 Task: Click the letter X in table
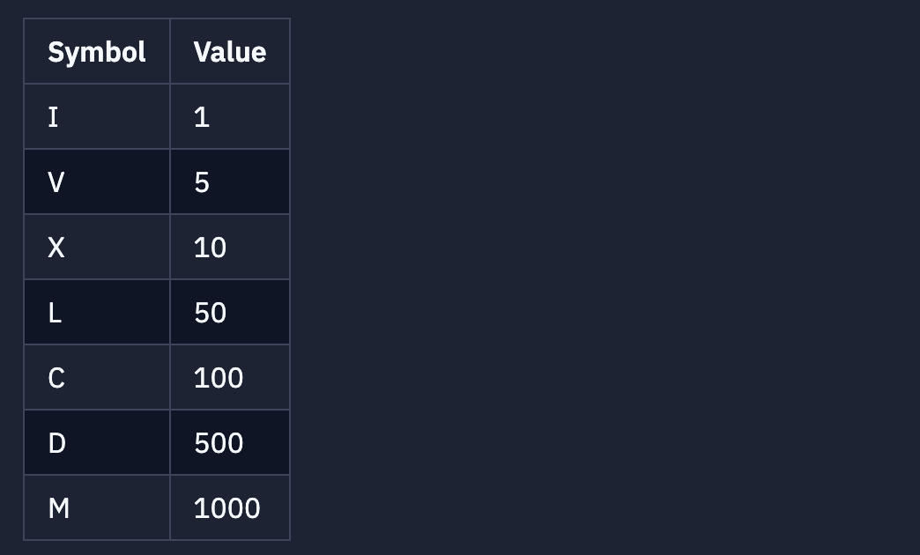coord(56,248)
